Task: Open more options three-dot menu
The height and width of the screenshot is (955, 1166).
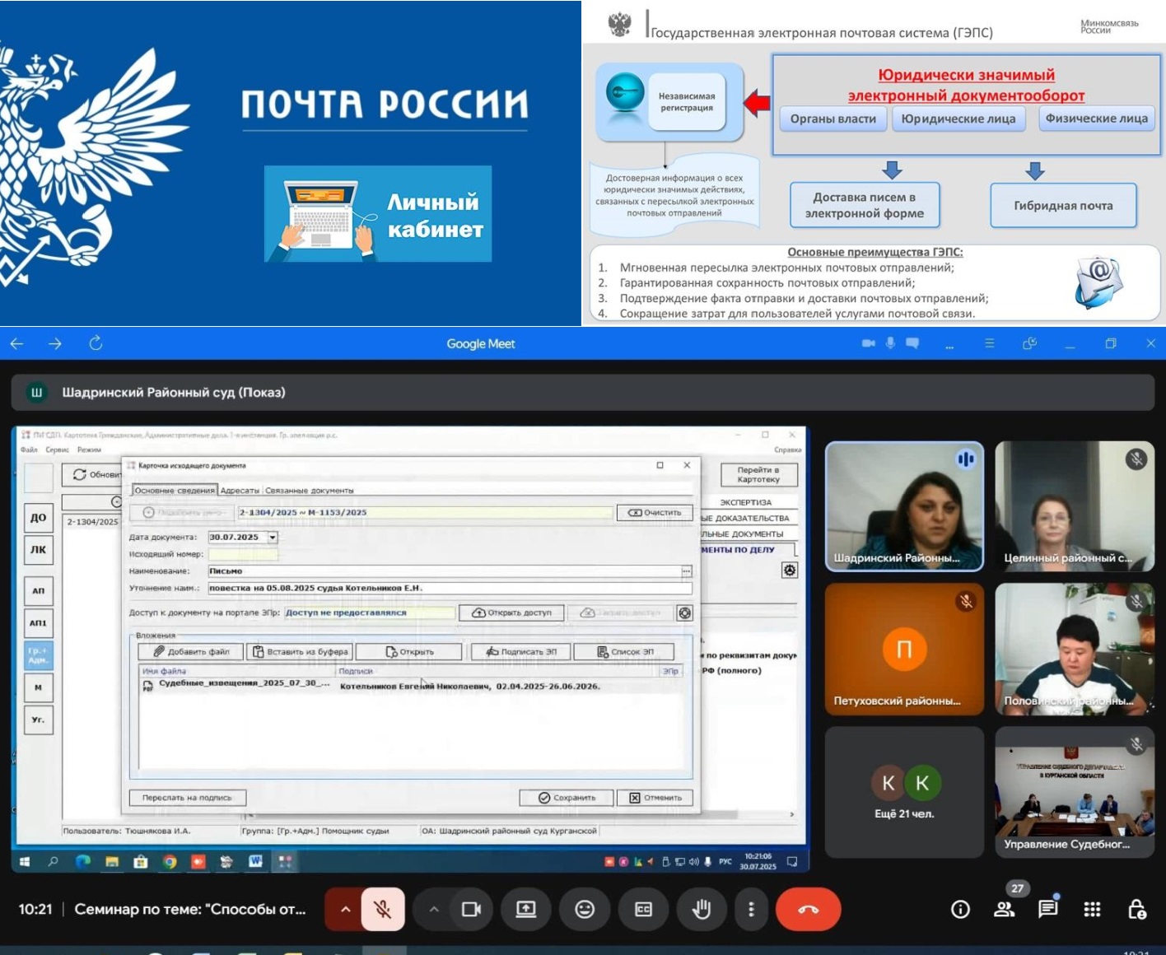Action: 751,910
